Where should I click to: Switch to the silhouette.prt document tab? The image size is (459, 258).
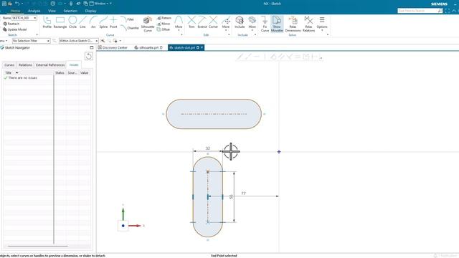point(148,47)
